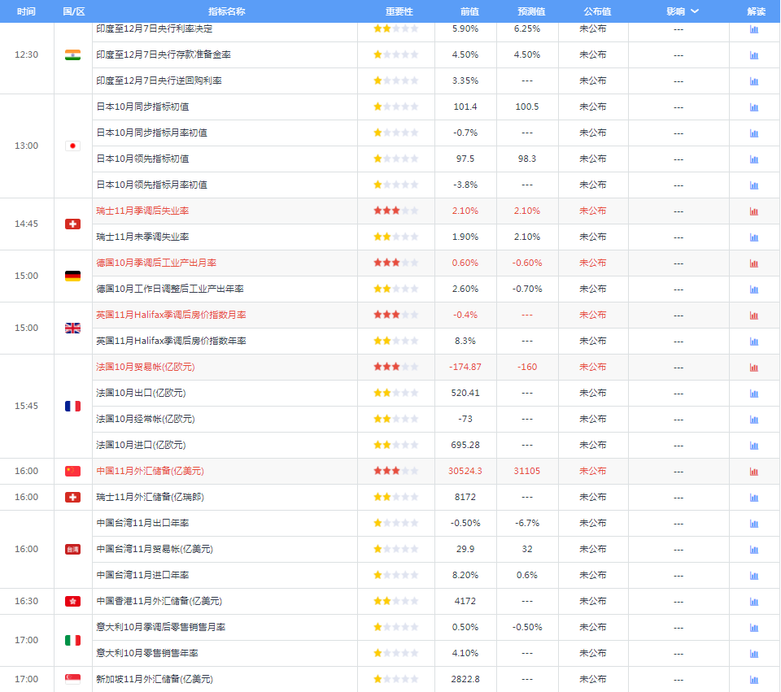Image resolution: width=781 pixels, height=692 pixels.
Task: Click the Germany flag icon
Action: 72,276
